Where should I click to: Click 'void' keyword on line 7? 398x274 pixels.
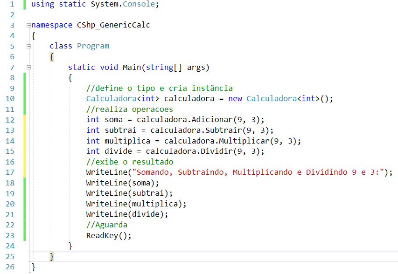(x=109, y=67)
